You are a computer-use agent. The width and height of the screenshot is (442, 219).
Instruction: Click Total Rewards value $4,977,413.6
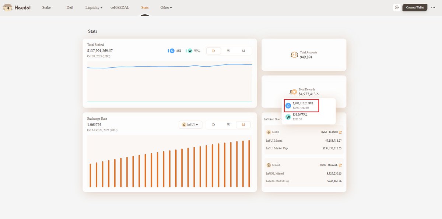pyautogui.click(x=309, y=94)
